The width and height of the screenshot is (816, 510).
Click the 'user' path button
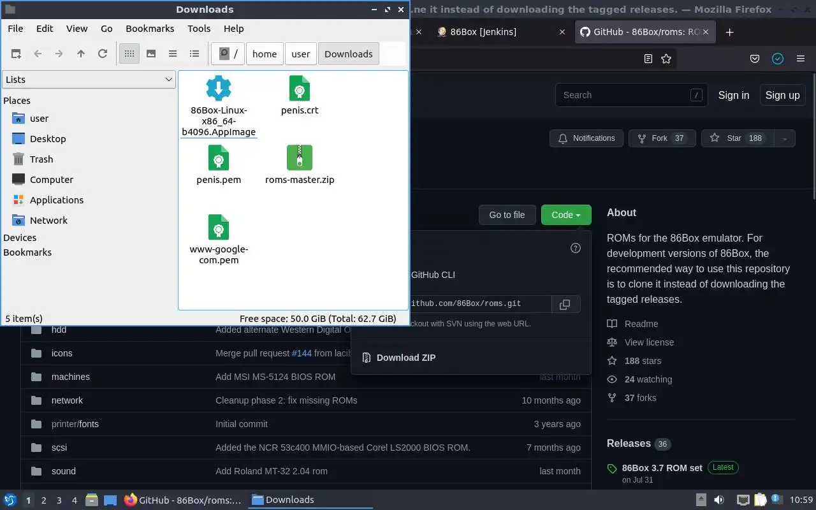(301, 54)
